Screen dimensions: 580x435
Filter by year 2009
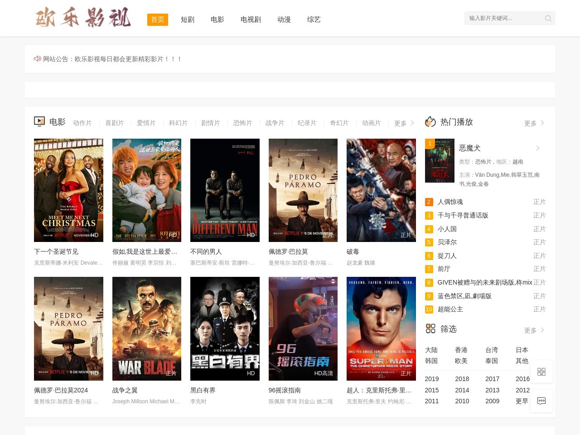(x=493, y=401)
